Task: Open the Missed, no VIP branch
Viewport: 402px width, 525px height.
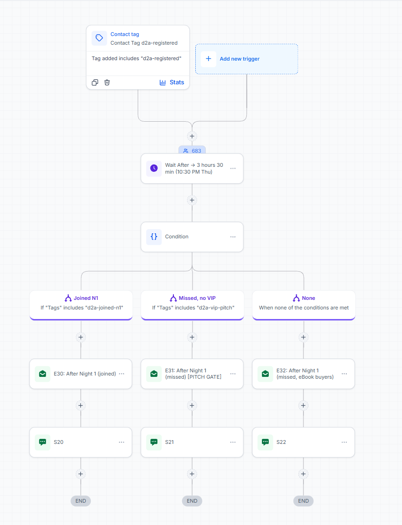Action: pyautogui.click(x=193, y=304)
